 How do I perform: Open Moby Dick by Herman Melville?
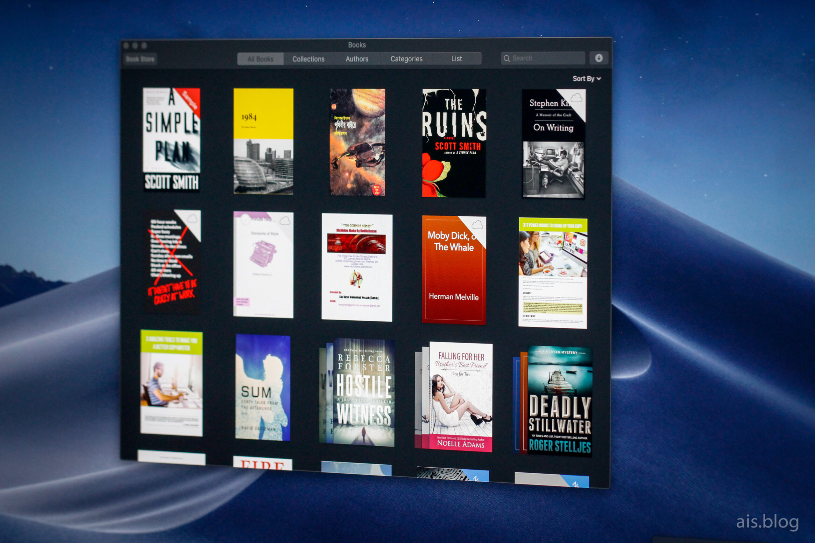(x=454, y=270)
